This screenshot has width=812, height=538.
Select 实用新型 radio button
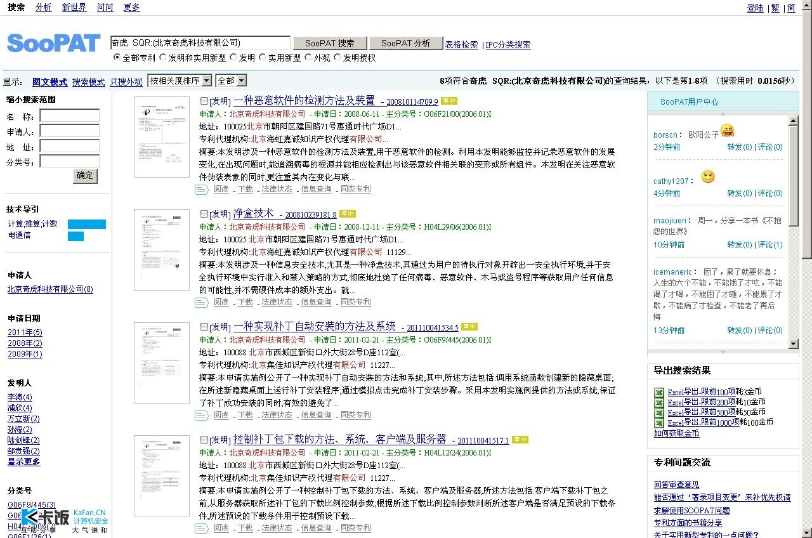263,57
